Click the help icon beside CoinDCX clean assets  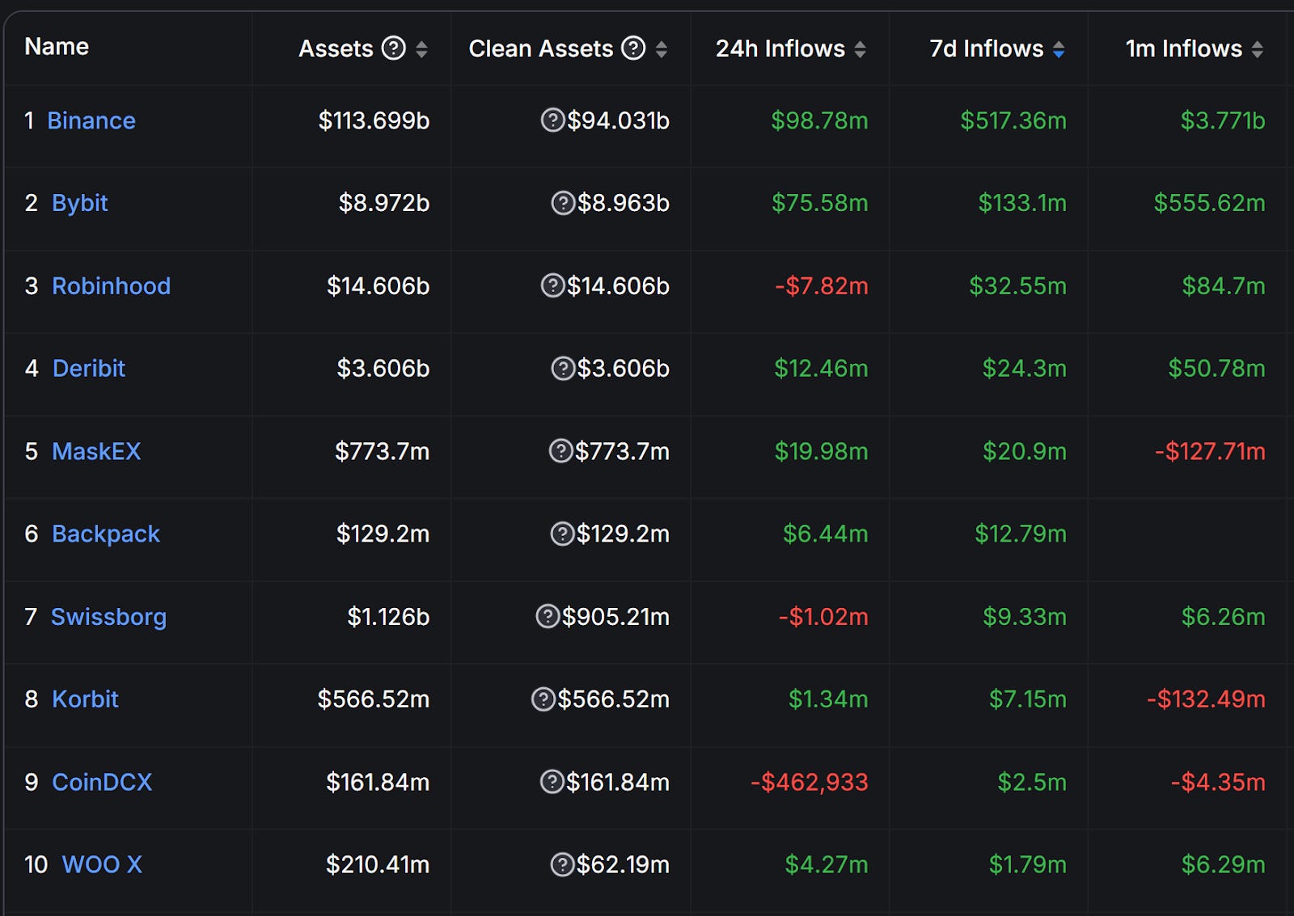[x=552, y=782]
